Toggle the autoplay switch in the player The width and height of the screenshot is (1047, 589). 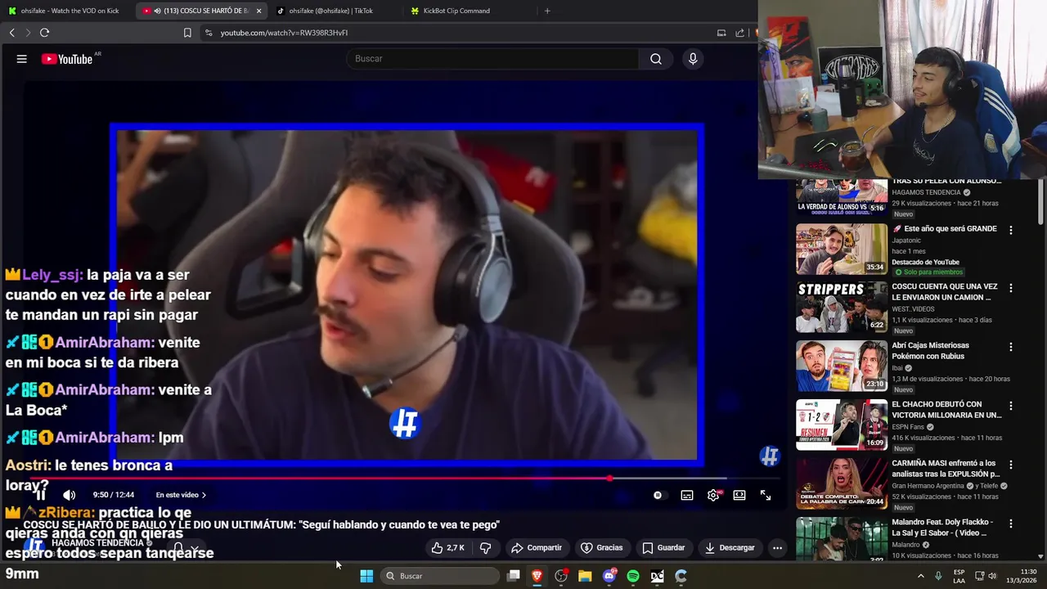659,495
